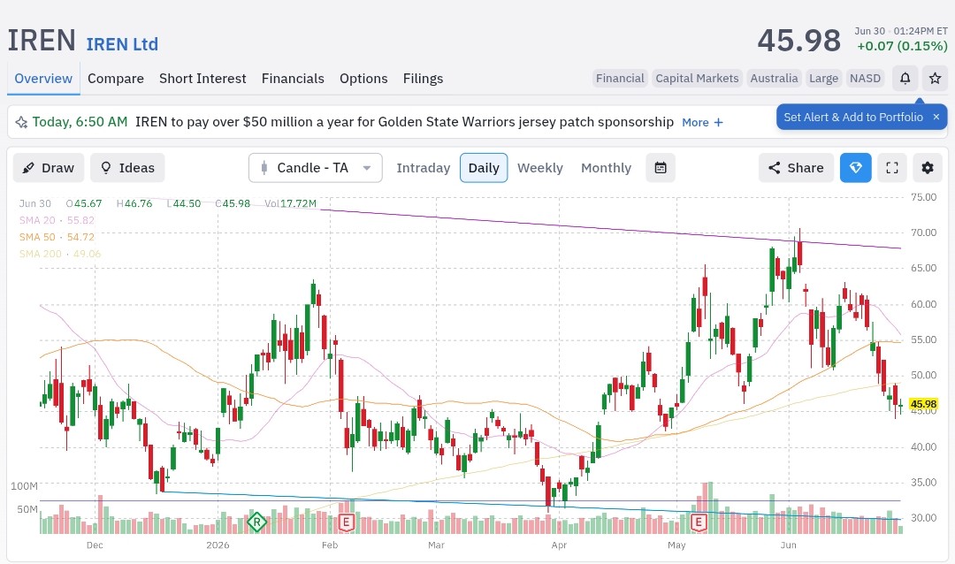The image size is (955, 564).
Task: Click the +0.07 (0.15%) change text
Action: (902, 46)
